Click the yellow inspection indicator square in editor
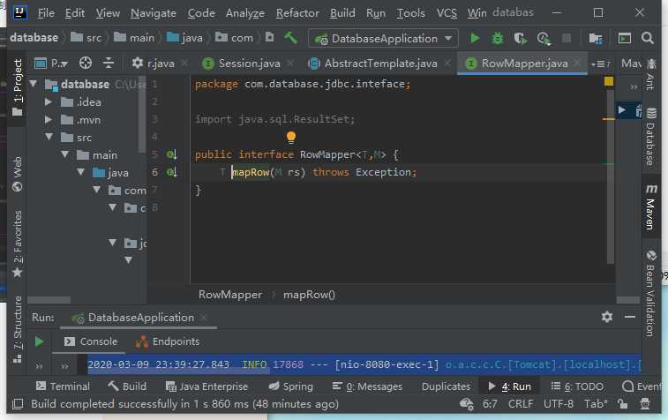The image size is (668, 420). tap(609, 81)
